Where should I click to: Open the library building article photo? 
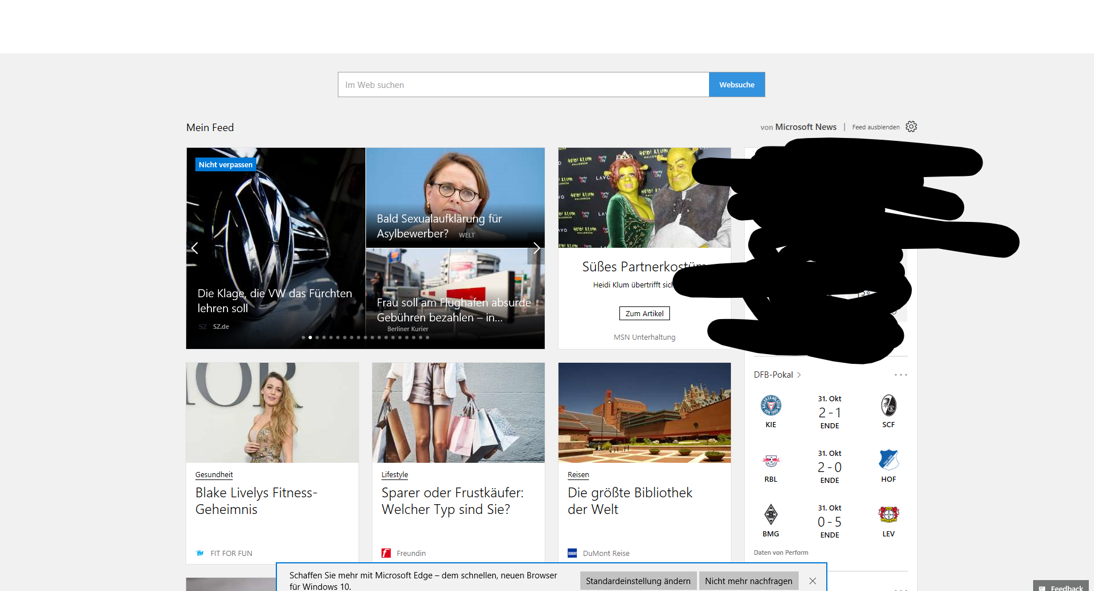(x=645, y=413)
